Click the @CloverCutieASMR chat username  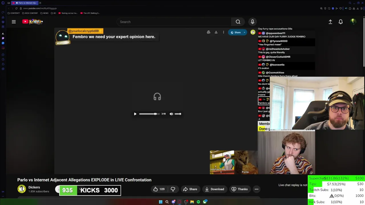[278, 57]
